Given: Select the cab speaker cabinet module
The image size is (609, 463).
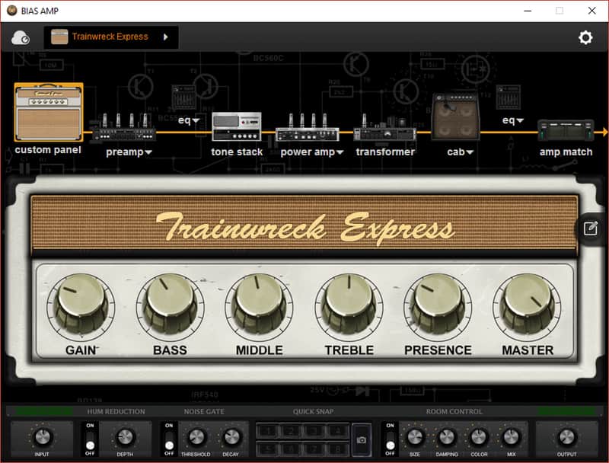Looking at the screenshot, I should point(456,117).
